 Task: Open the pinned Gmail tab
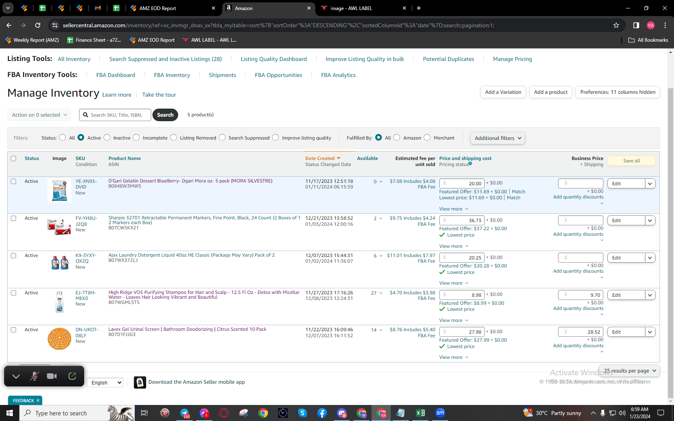coord(98,8)
